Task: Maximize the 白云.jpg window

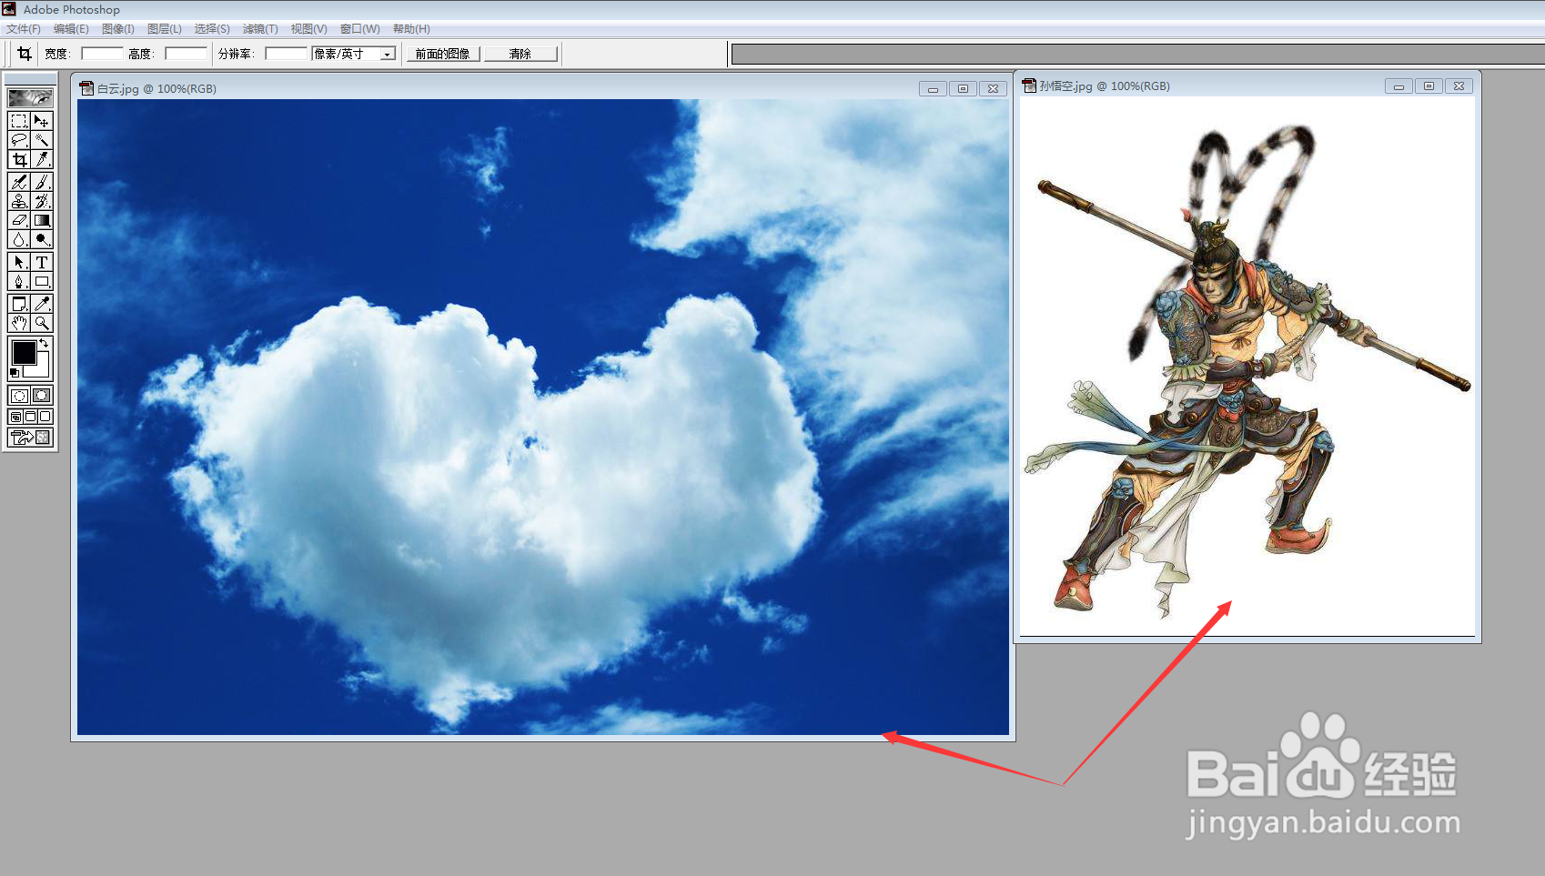Action: pyautogui.click(x=963, y=88)
